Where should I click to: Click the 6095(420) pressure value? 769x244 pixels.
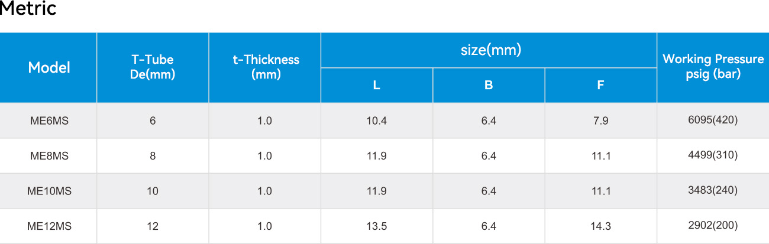pyautogui.click(x=713, y=120)
